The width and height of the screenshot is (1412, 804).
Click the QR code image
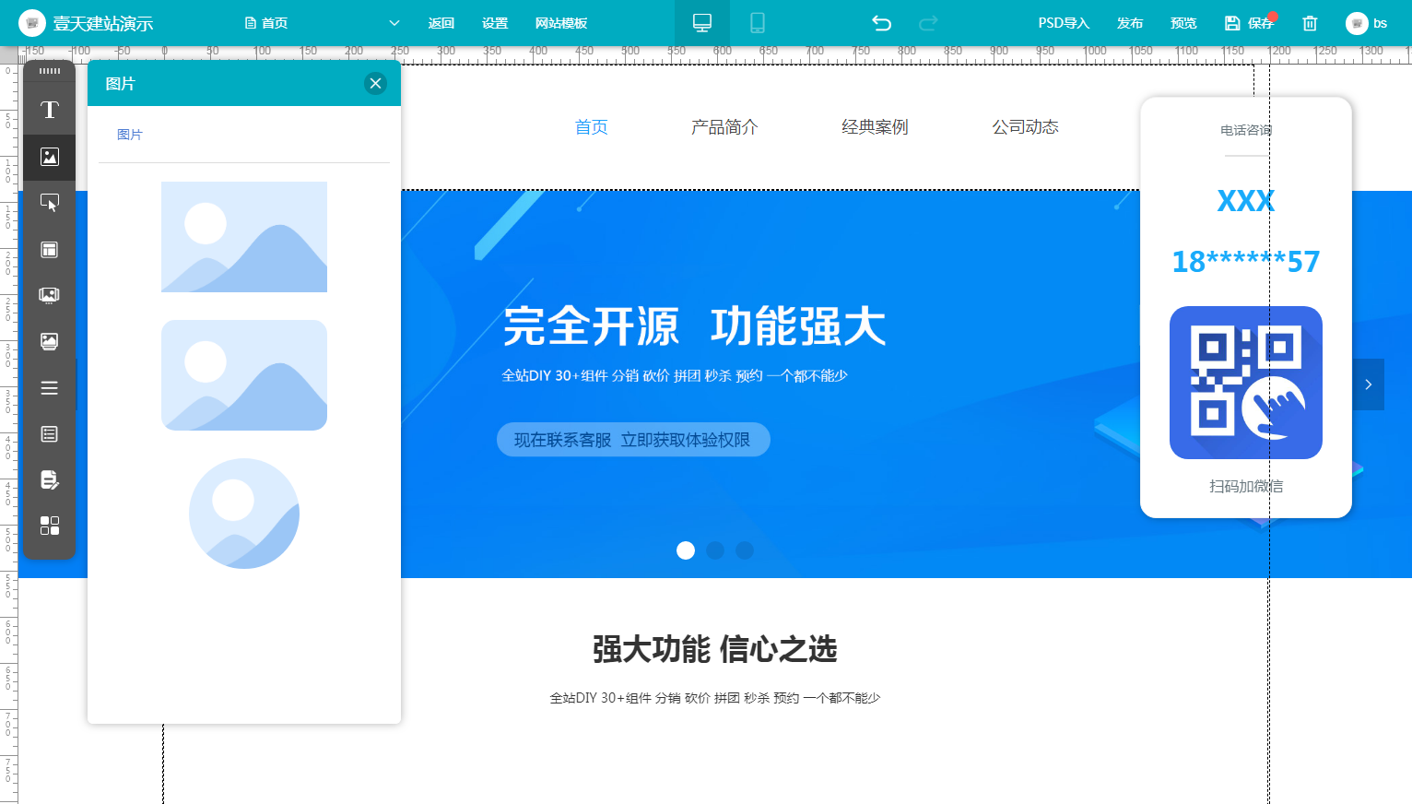[1246, 383]
